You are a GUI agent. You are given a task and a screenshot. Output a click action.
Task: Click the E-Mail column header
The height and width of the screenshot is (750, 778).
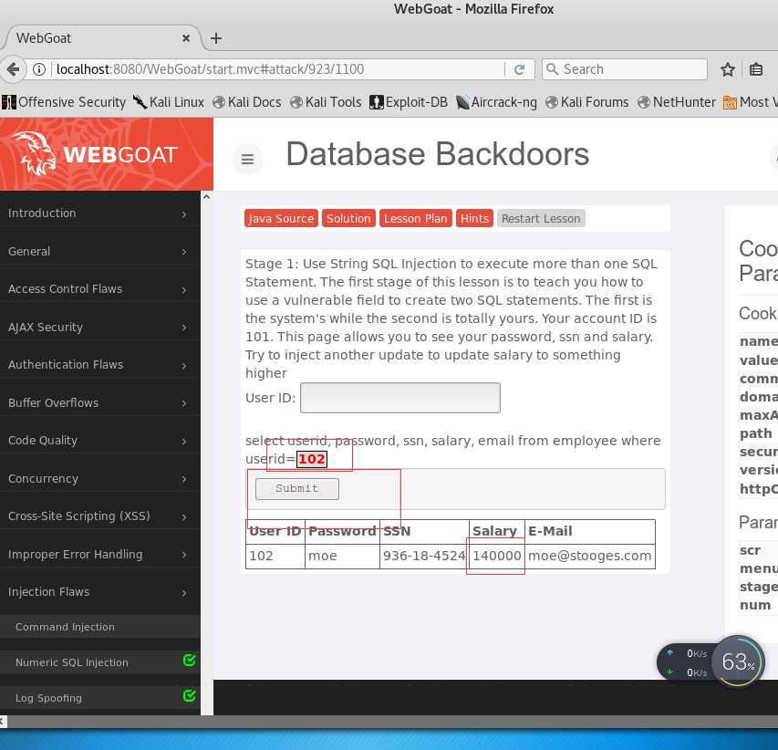[x=590, y=532]
